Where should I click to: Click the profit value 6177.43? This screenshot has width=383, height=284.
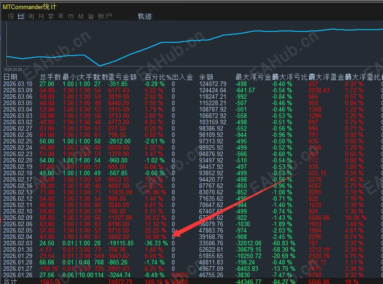click(118, 91)
